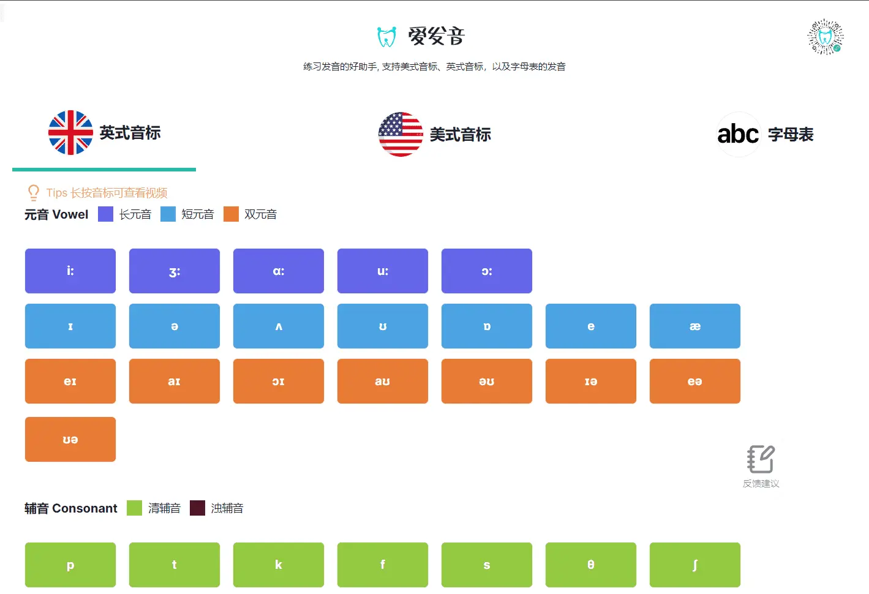The height and width of the screenshot is (594, 869).
Task: Play the long vowel i: sound
Action: coord(70,271)
